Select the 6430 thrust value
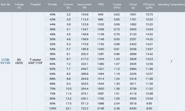This screenshot has height=111, width=185. [133, 108]
